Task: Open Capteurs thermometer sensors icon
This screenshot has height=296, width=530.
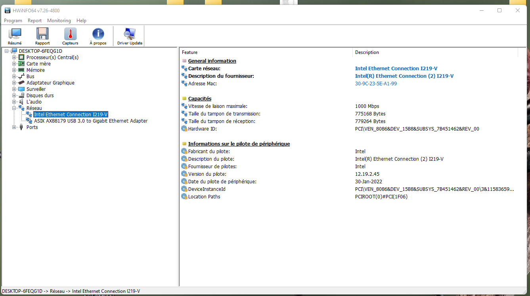Action: coord(70,34)
